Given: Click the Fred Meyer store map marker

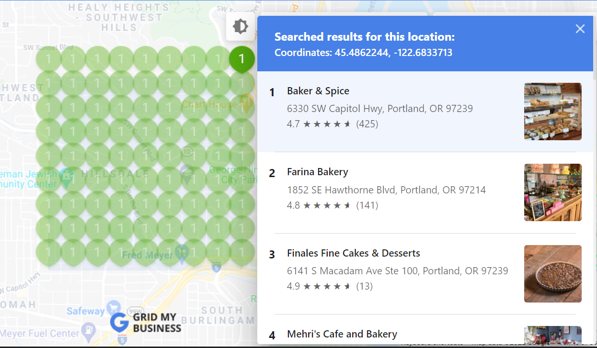Looking at the screenshot, I should tap(181, 251).
